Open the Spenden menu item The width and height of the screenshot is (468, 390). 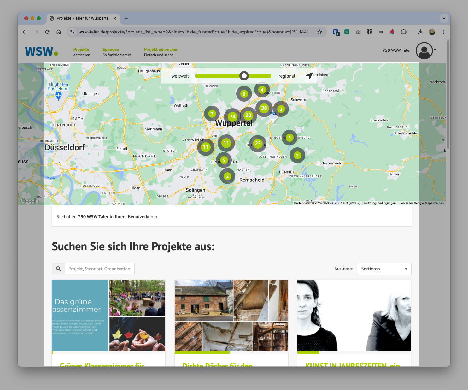tap(117, 52)
